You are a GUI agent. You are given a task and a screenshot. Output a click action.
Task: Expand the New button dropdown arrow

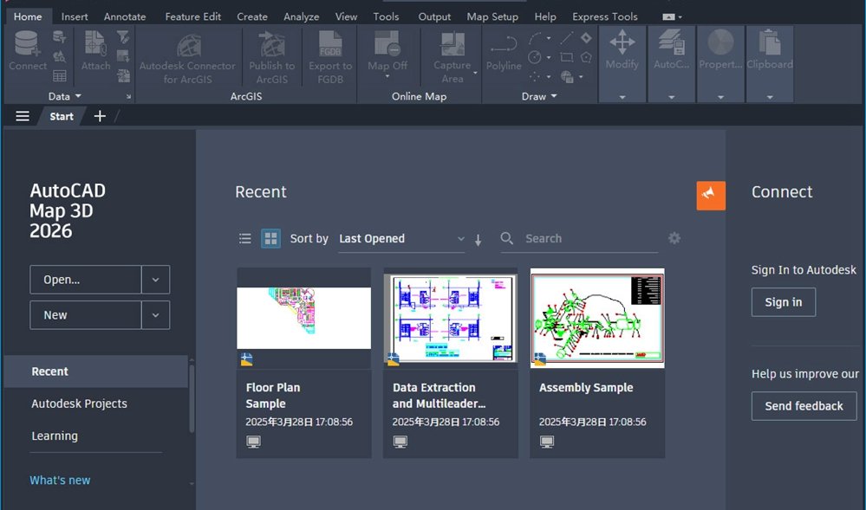[156, 315]
